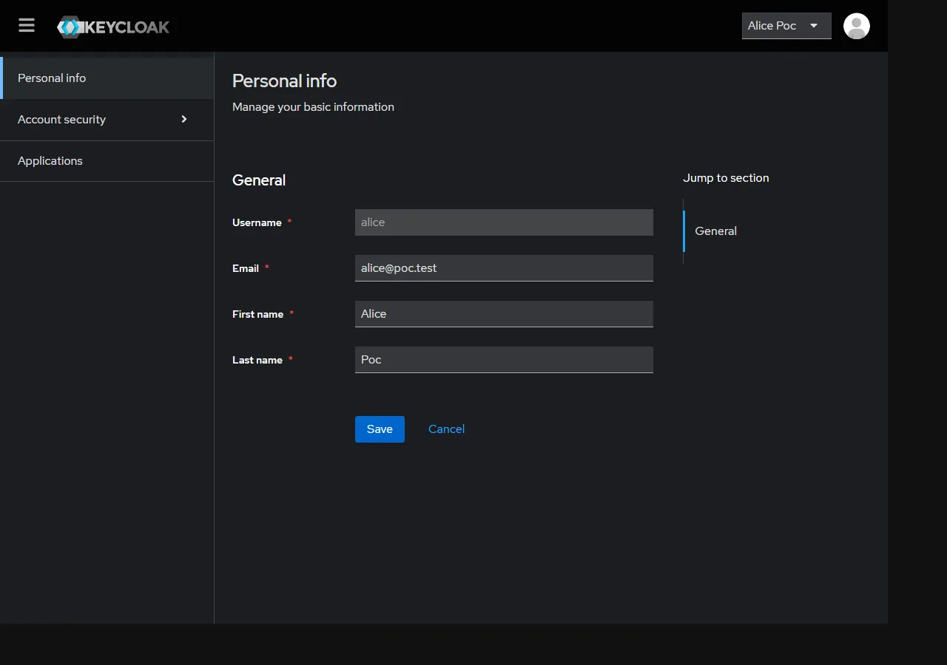The width and height of the screenshot is (947, 665).
Task: Jump to the General section link
Action: pos(716,231)
